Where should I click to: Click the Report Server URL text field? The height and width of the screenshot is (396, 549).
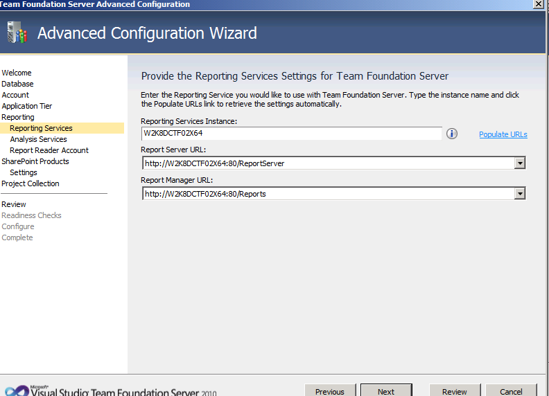[x=329, y=163]
